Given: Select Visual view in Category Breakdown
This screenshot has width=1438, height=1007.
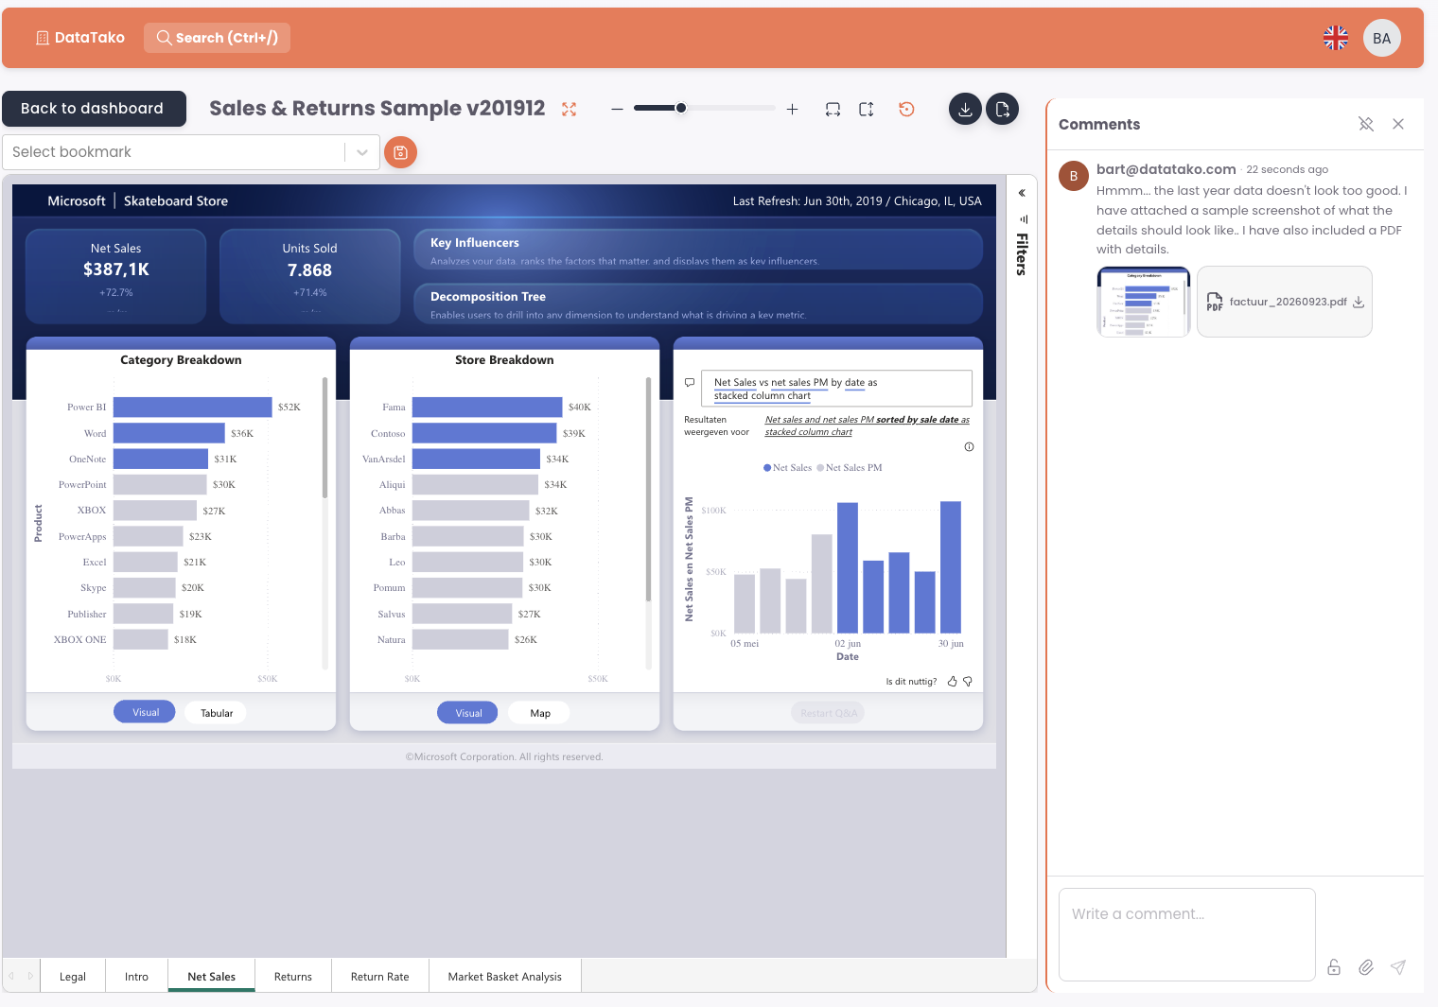Looking at the screenshot, I should [145, 712].
